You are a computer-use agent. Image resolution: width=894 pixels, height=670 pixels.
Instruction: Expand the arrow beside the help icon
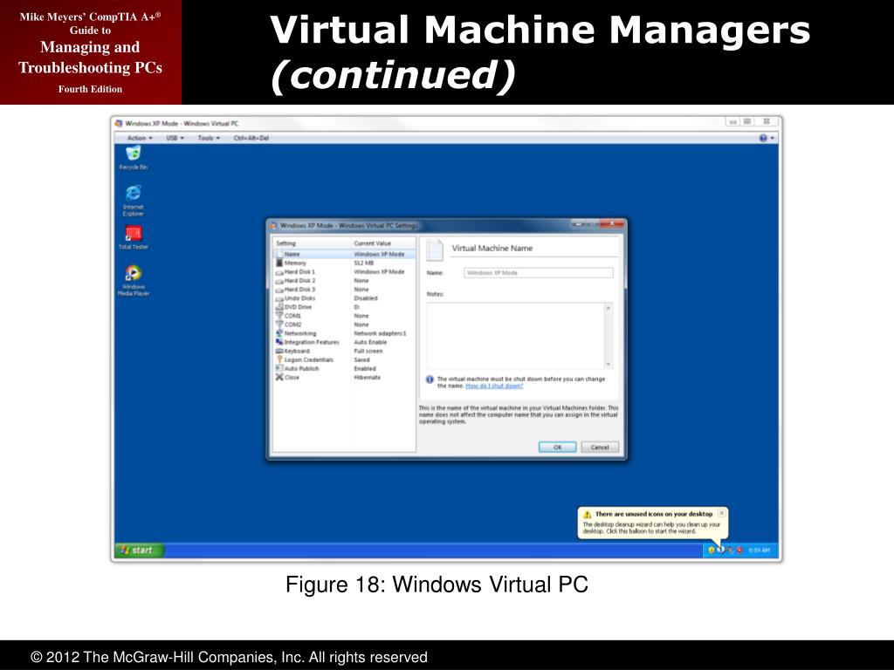click(773, 139)
